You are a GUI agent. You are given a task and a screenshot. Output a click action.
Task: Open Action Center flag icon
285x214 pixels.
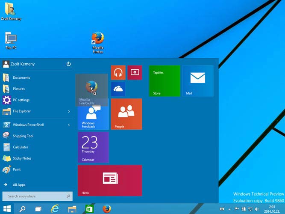[237, 209]
